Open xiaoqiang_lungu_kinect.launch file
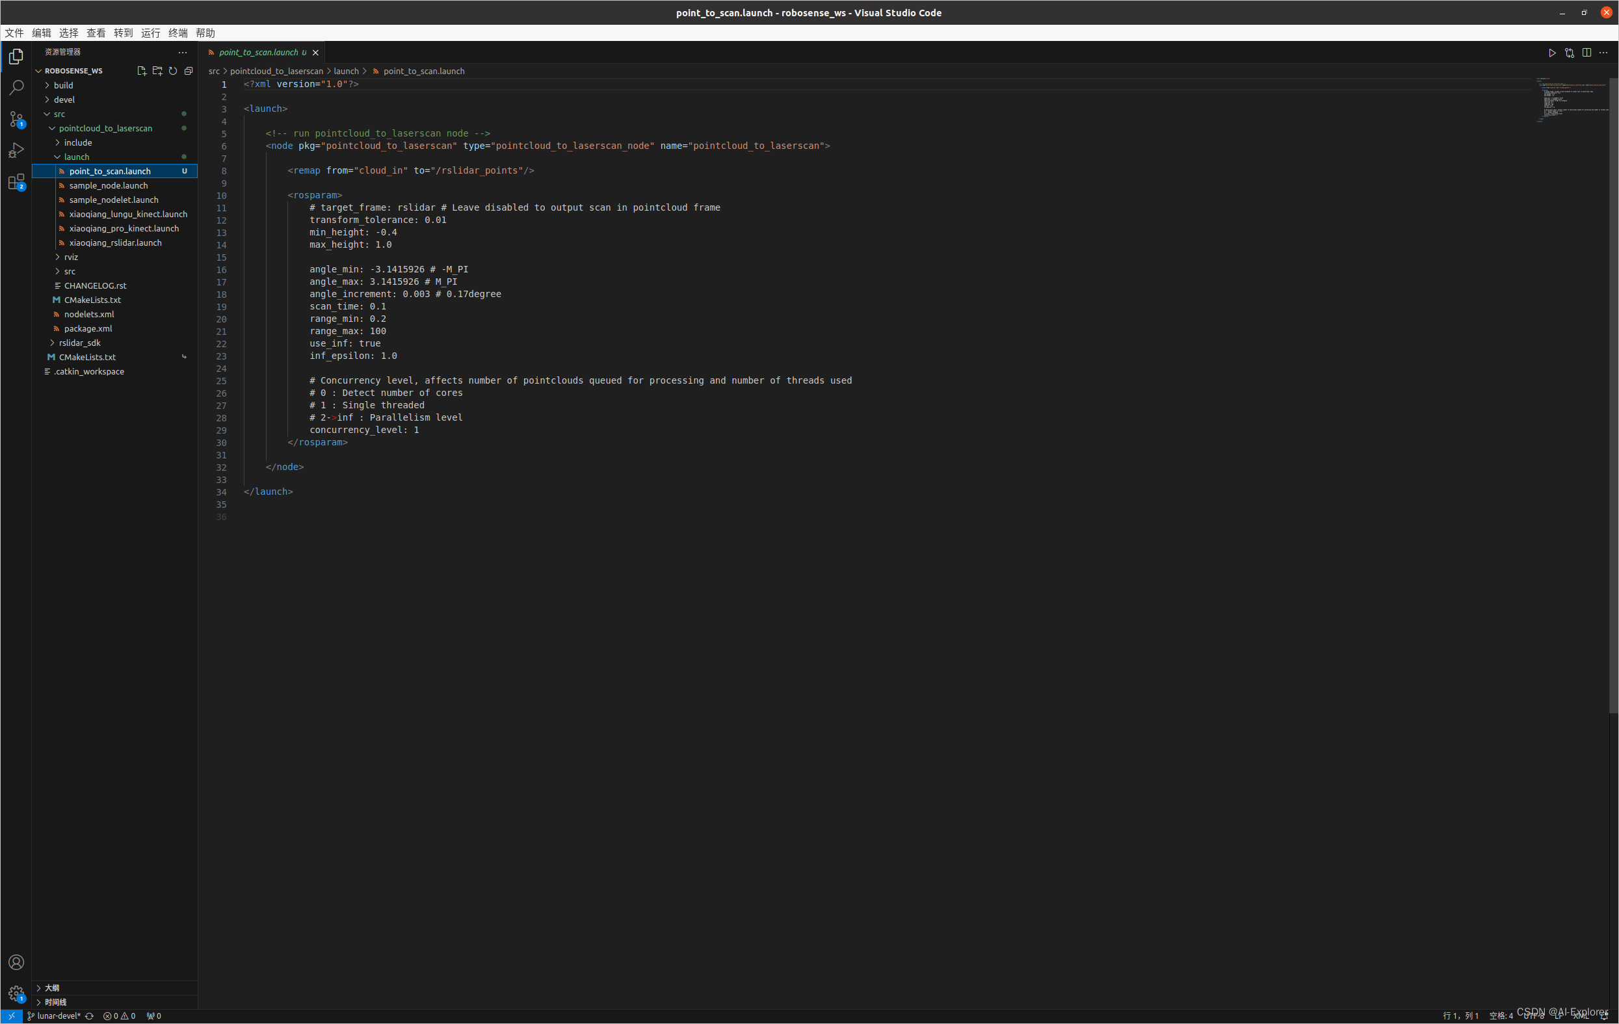 click(115, 214)
